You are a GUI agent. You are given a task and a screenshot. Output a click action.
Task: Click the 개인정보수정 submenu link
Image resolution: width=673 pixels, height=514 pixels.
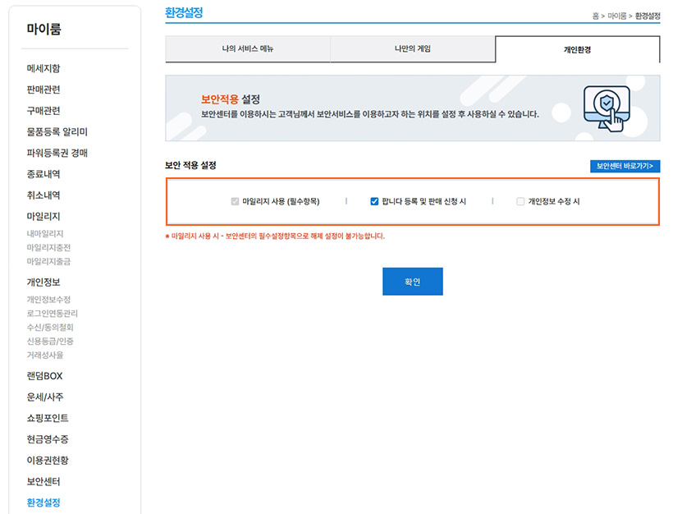(48, 300)
